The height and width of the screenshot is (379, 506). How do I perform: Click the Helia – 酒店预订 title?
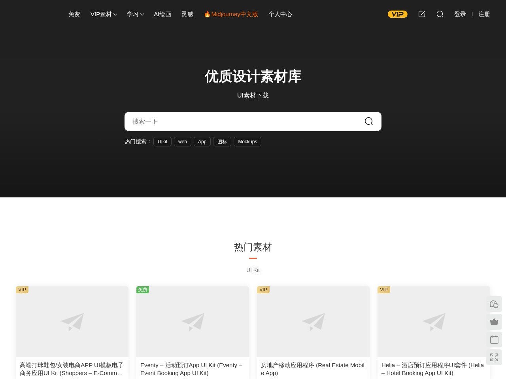434,369
